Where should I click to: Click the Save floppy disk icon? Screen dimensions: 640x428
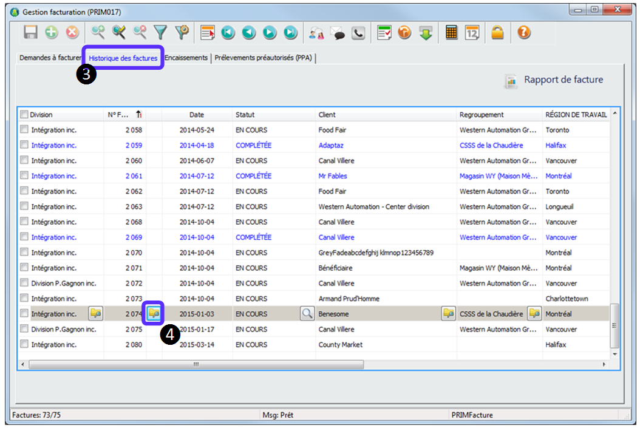tap(30, 33)
